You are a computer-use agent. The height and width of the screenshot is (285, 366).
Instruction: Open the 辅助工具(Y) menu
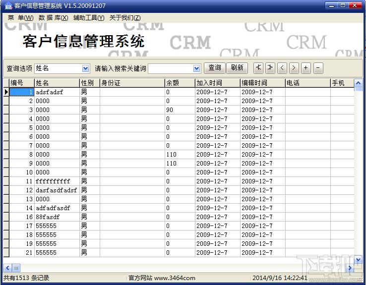(89, 18)
